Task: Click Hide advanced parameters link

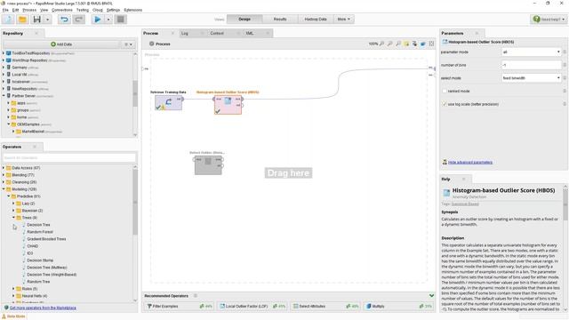Action: [470, 162]
